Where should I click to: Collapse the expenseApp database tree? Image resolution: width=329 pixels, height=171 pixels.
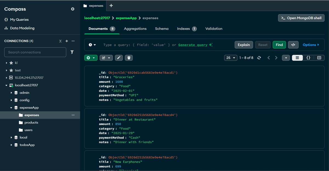11,108
